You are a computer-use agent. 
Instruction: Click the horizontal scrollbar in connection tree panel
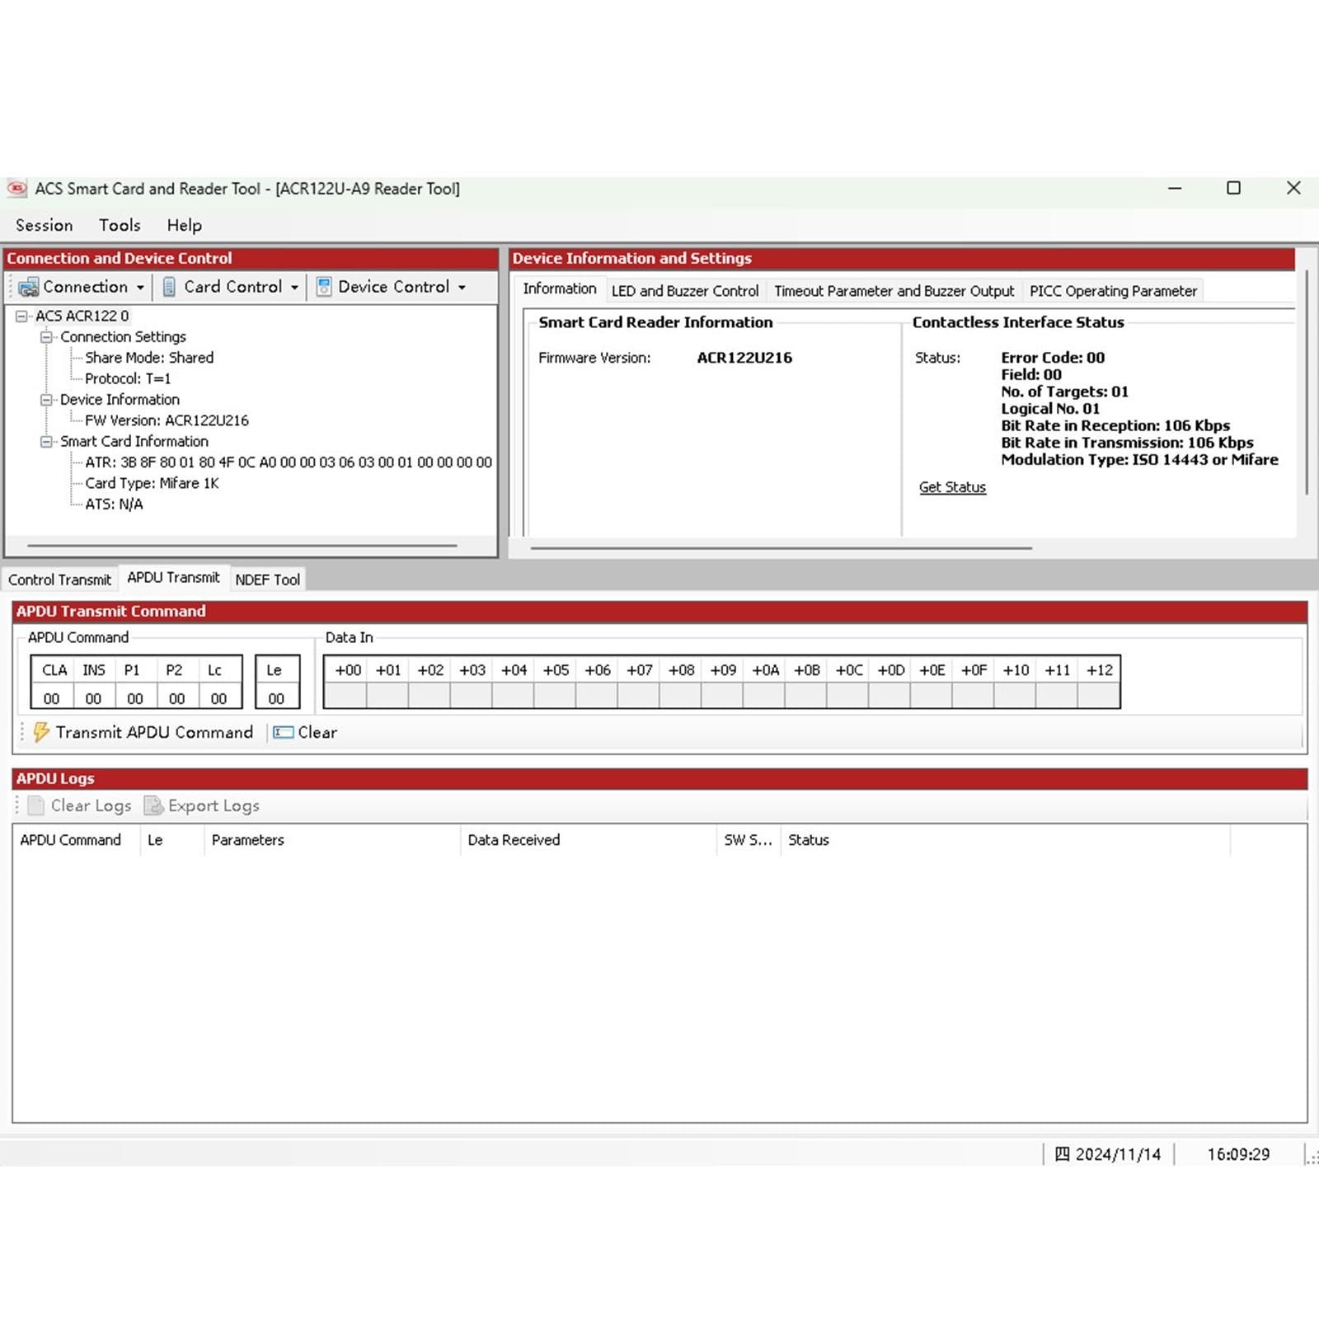pyautogui.click(x=242, y=546)
